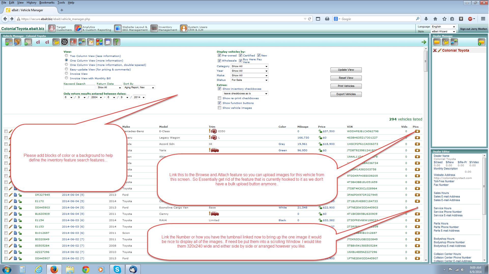Viewport: 489px width, 274px height.
Task: Select the eBait Vehicle Manager tab
Action: (31, 10)
